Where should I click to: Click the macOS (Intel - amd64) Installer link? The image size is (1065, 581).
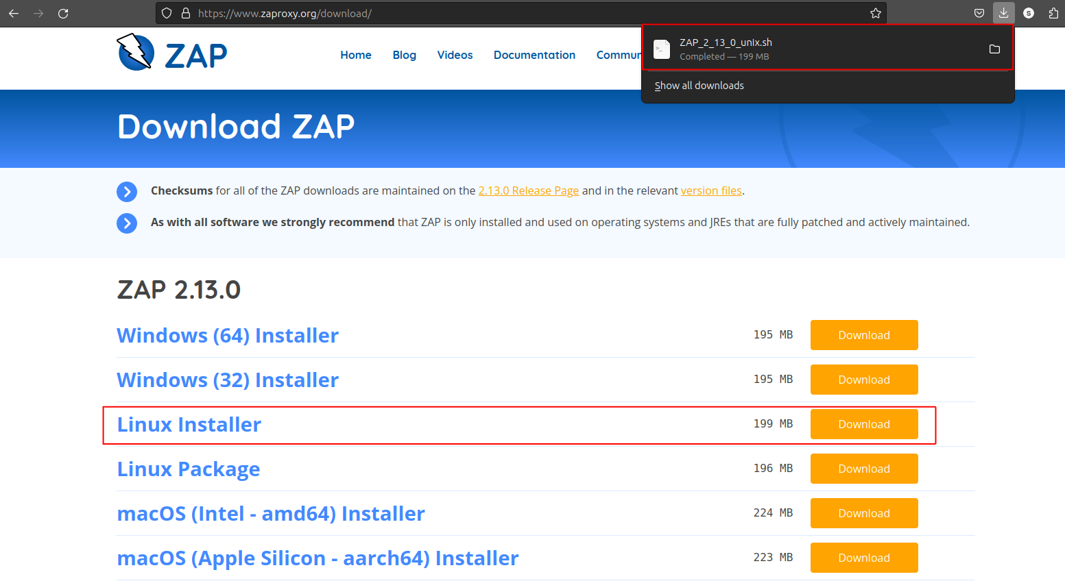tap(271, 513)
